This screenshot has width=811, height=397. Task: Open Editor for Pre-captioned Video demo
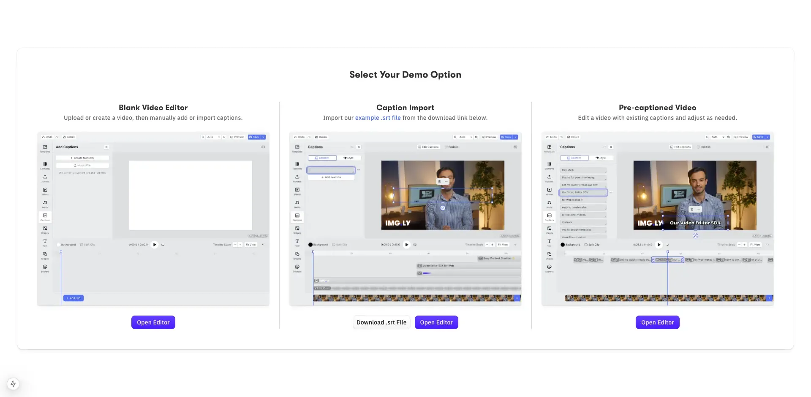658,322
